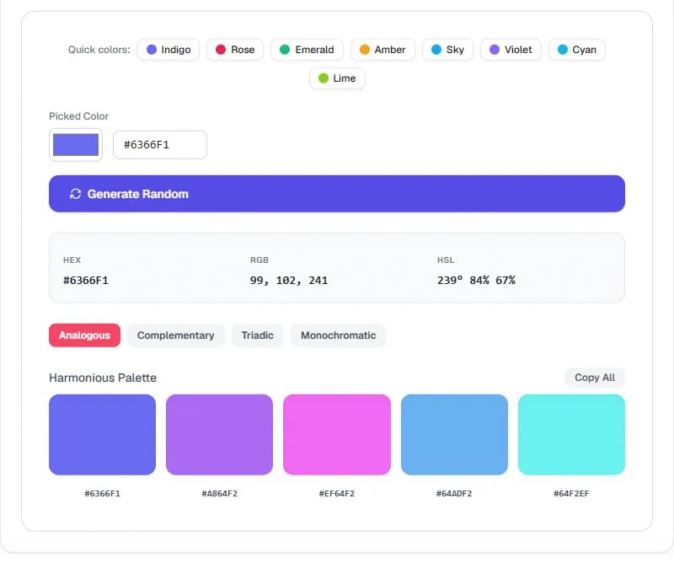Focus the hex input field #6366F1
The height and width of the screenshot is (563, 674).
click(x=160, y=145)
